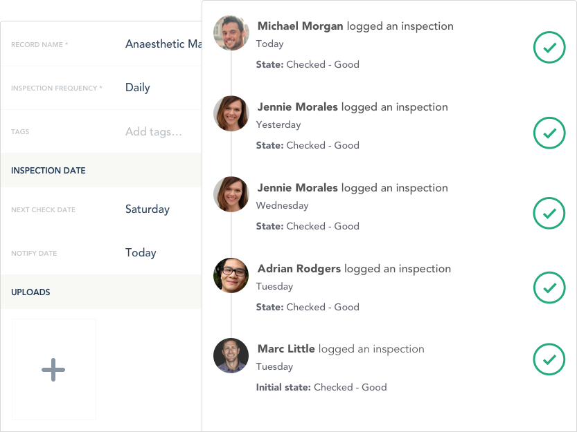This screenshot has height=432, width=577.
Task: Open Marc Little's profile avatar
Action: pyautogui.click(x=231, y=355)
